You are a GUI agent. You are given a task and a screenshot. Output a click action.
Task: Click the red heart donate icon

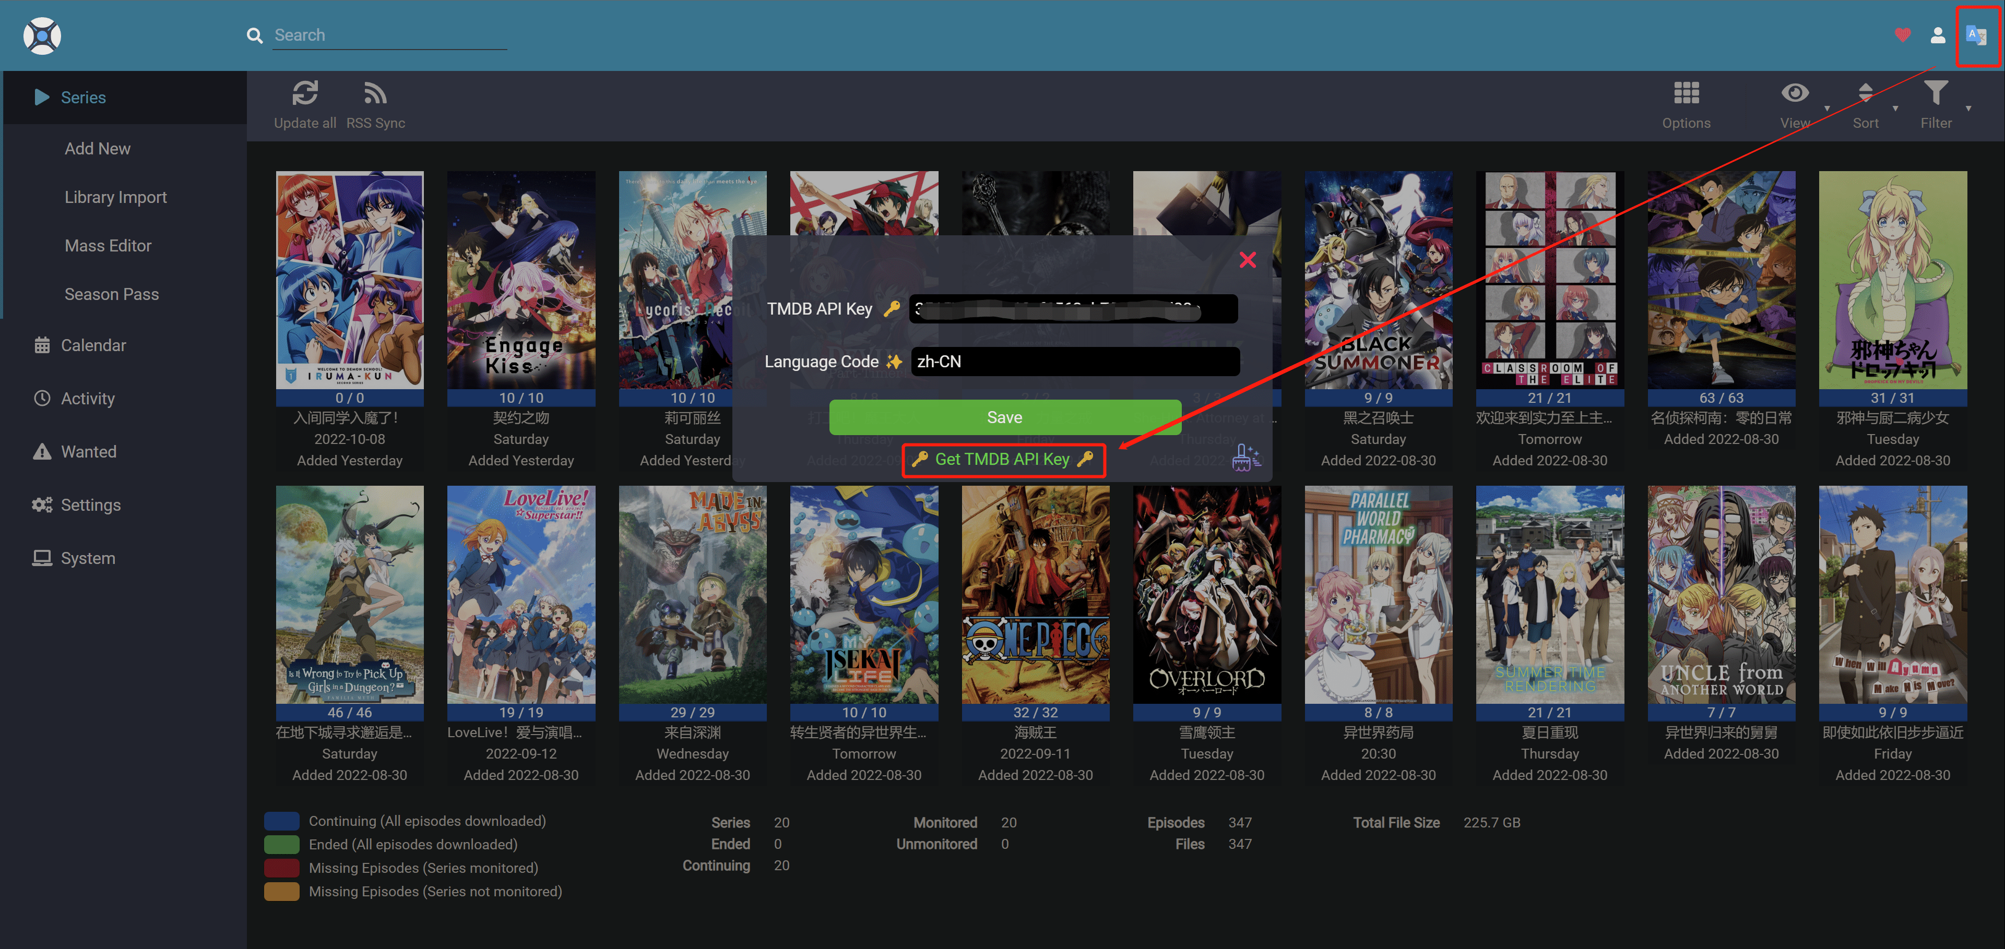[1902, 35]
